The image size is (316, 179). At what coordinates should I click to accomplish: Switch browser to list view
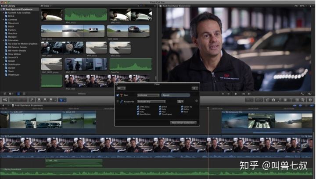coord(24,94)
